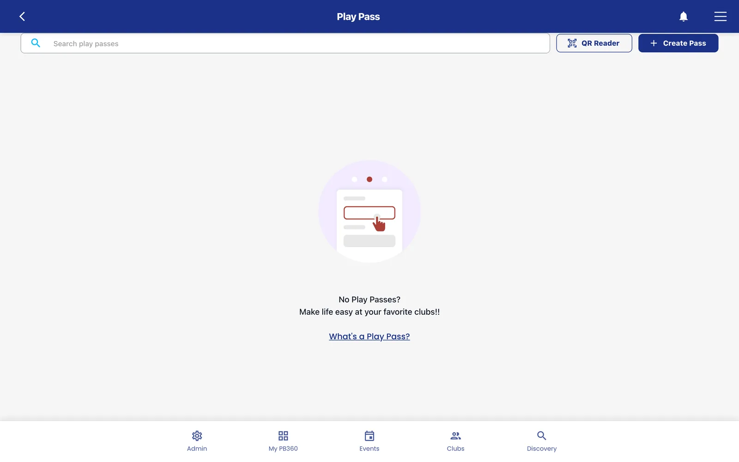Select the My PB360 grid icon
This screenshot has width=739, height=462.
(283, 436)
